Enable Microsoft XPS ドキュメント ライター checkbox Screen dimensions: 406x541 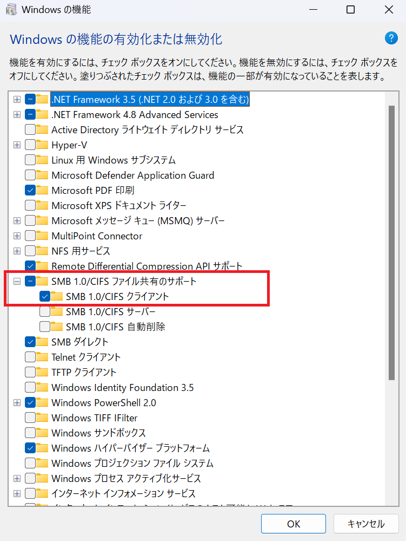tap(30, 205)
